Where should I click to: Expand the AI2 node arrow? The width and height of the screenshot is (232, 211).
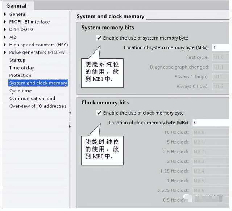[5, 37]
